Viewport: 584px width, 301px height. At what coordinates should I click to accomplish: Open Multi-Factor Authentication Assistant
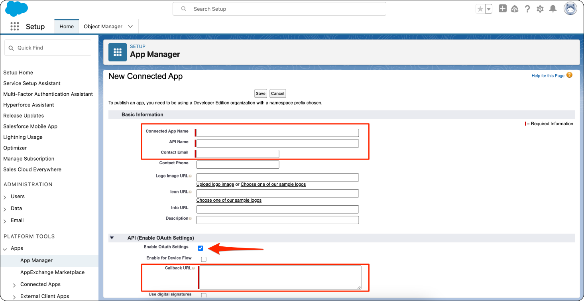click(x=48, y=94)
